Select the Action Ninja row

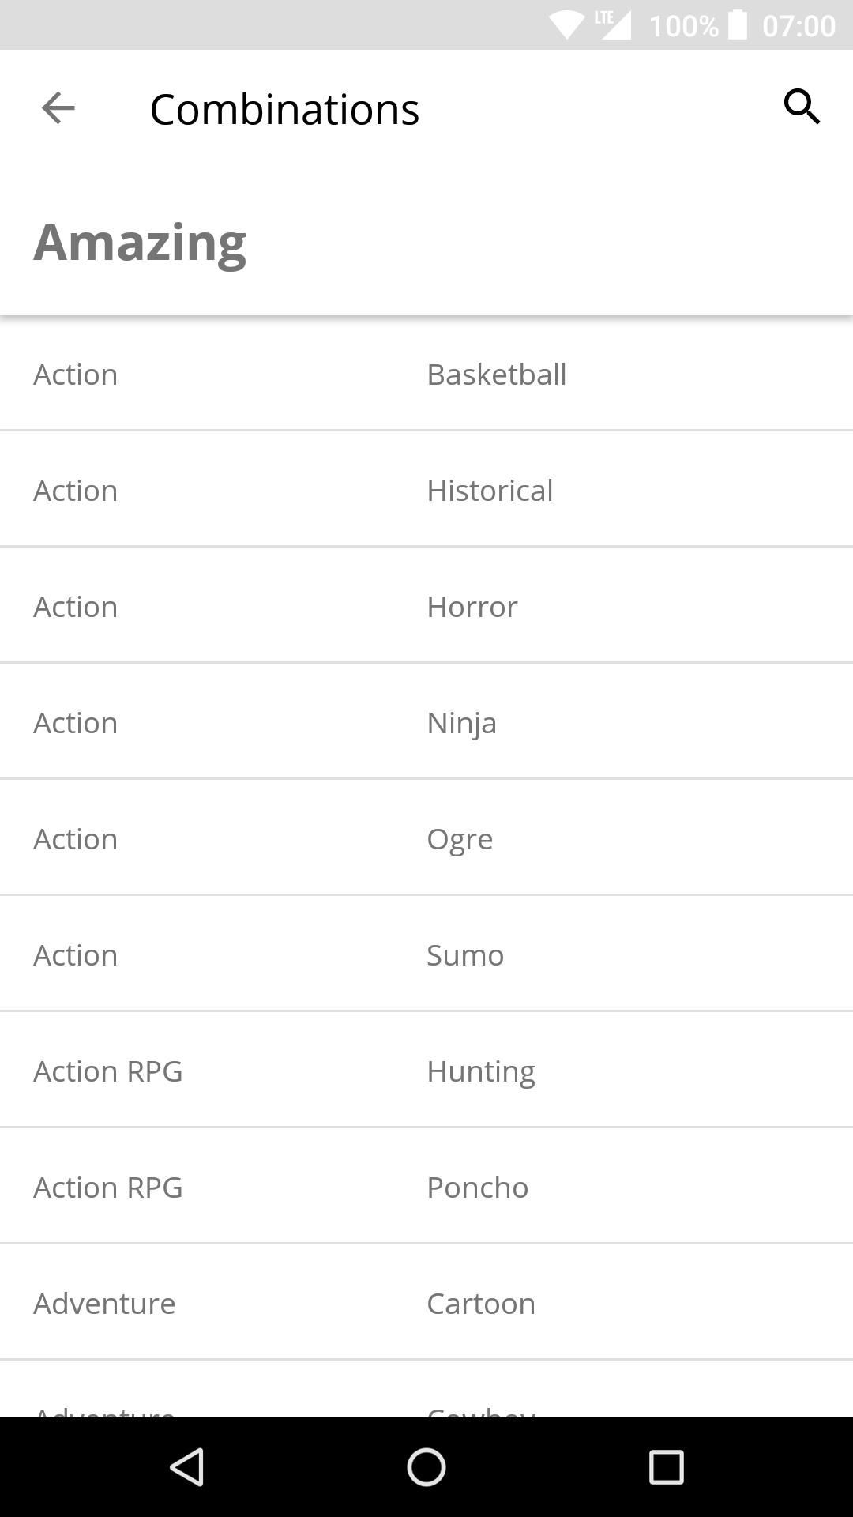click(x=426, y=723)
